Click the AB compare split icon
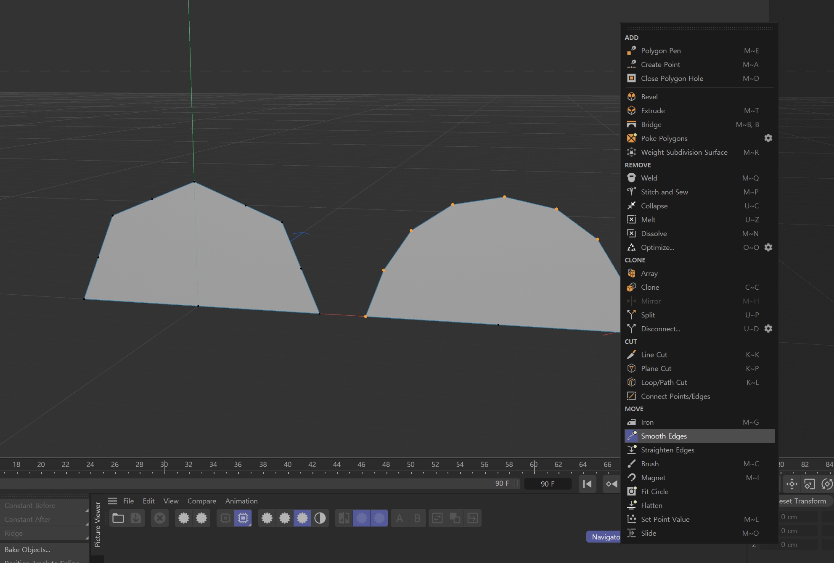Image resolution: width=834 pixels, height=563 pixels. 344,518
